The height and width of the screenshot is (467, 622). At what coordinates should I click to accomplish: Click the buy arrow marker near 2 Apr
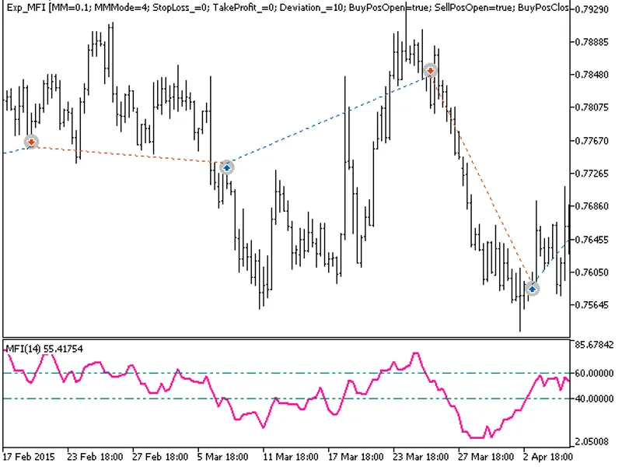pyautogui.click(x=532, y=289)
